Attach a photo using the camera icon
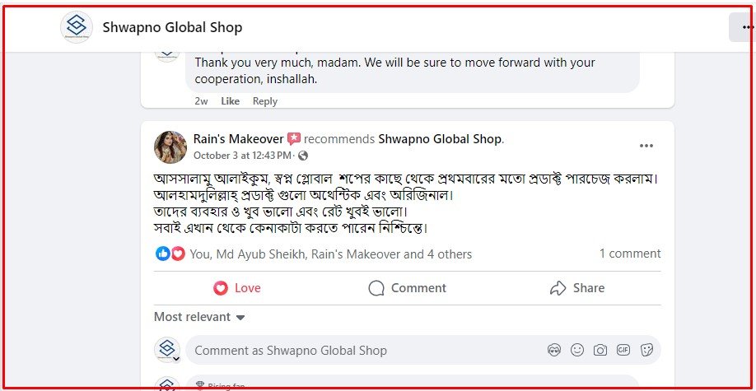 pyautogui.click(x=600, y=351)
